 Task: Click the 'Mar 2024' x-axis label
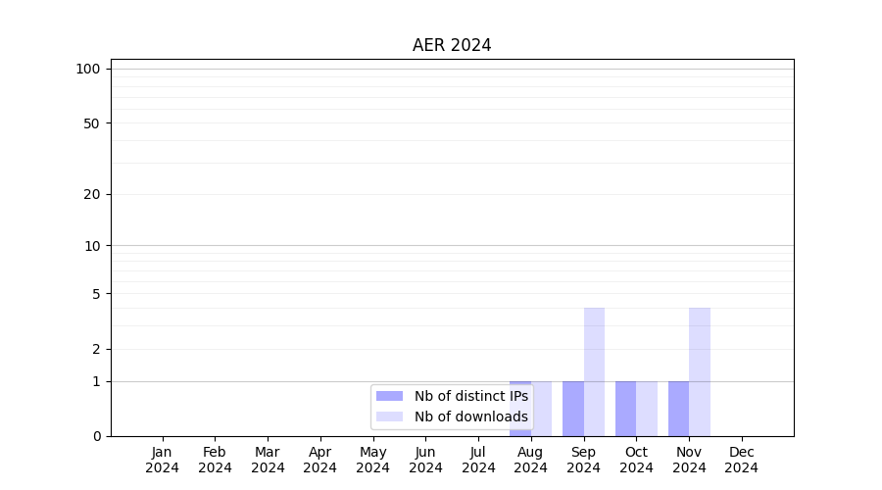coord(268,460)
